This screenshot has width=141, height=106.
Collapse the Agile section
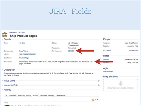click(x=102, y=68)
